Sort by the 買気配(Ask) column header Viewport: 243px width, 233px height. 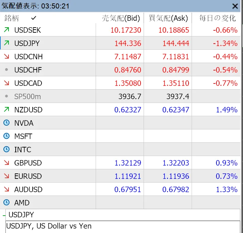coord(168,18)
